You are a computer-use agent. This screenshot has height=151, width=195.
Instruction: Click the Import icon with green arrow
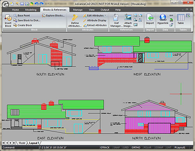(150, 18)
